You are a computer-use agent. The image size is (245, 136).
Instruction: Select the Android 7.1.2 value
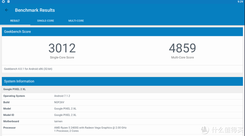[62, 96]
